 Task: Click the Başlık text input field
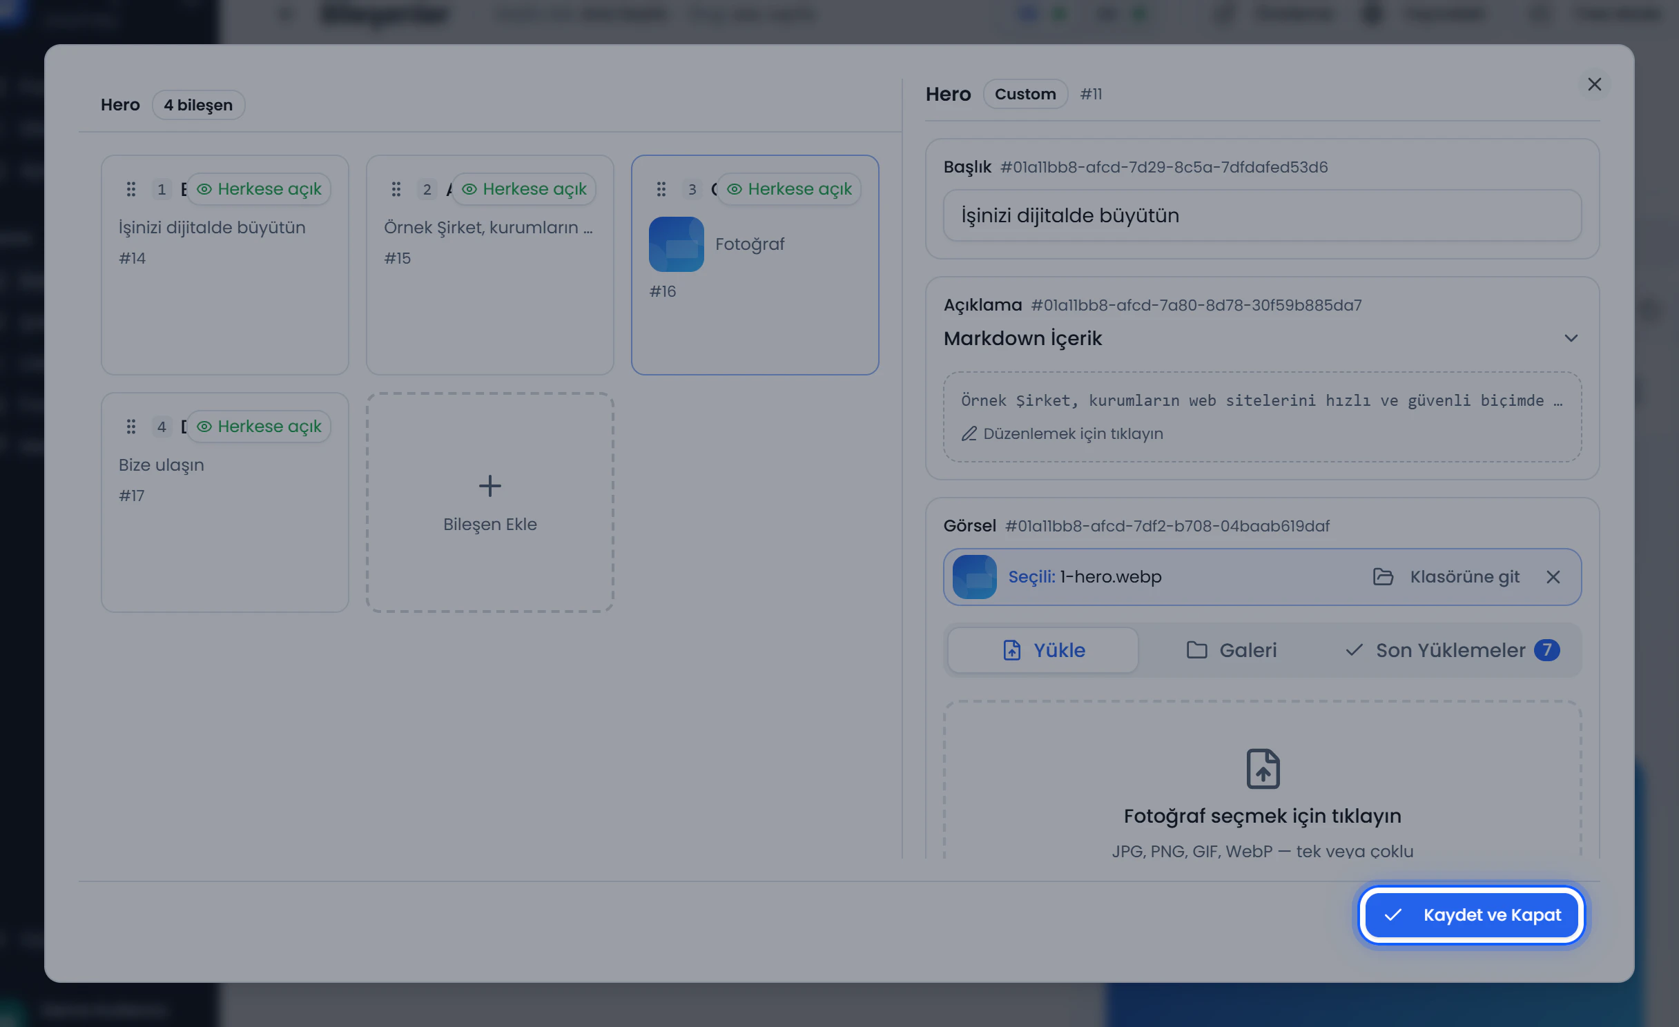1263,215
